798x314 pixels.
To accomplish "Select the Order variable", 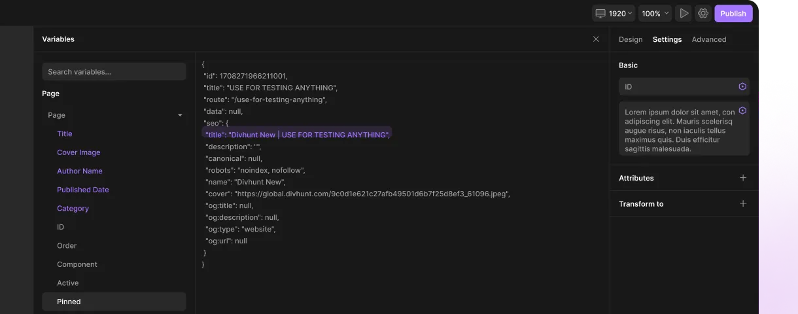I will [67, 246].
